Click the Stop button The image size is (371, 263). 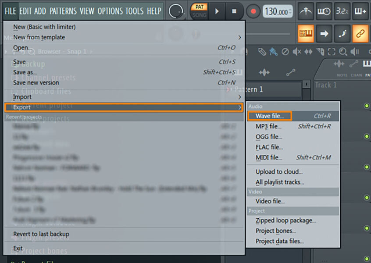pos(234,11)
